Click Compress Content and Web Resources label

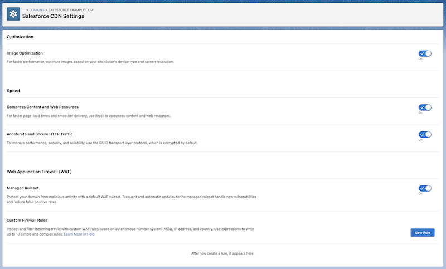(43, 107)
